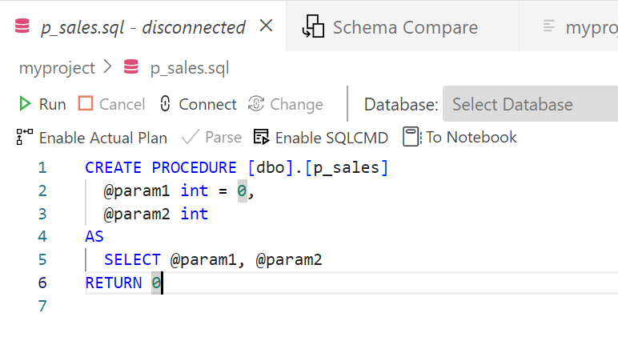Click the highlighted 0 default value on line 2

(x=243, y=191)
